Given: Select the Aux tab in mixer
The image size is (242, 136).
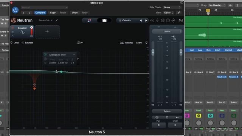Looking at the screenshot, I should point(200,50).
